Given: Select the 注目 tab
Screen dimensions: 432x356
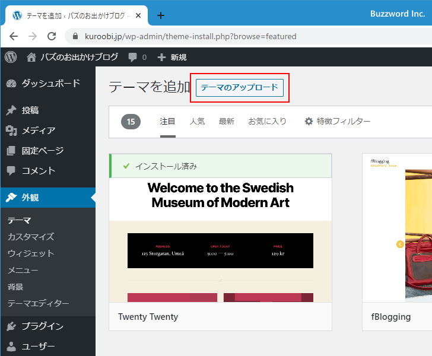Looking at the screenshot, I should coord(167,121).
